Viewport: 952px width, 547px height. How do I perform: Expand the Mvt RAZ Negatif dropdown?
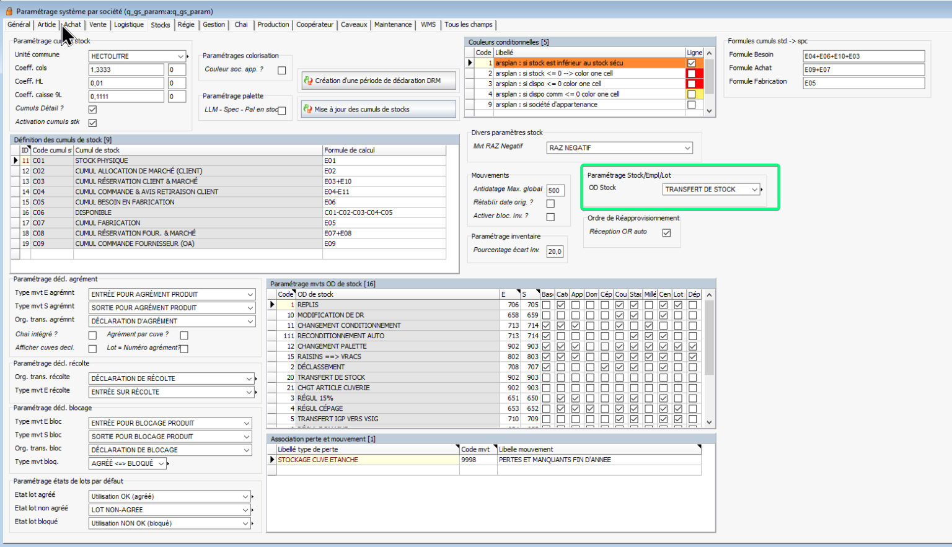click(687, 148)
